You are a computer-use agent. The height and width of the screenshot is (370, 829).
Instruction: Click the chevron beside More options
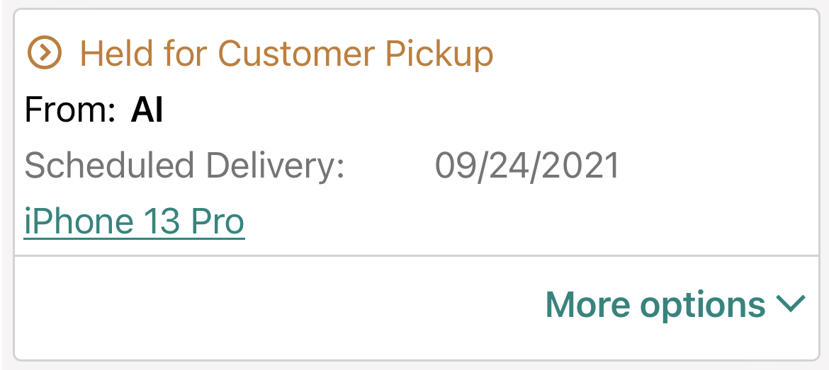tap(791, 303)
